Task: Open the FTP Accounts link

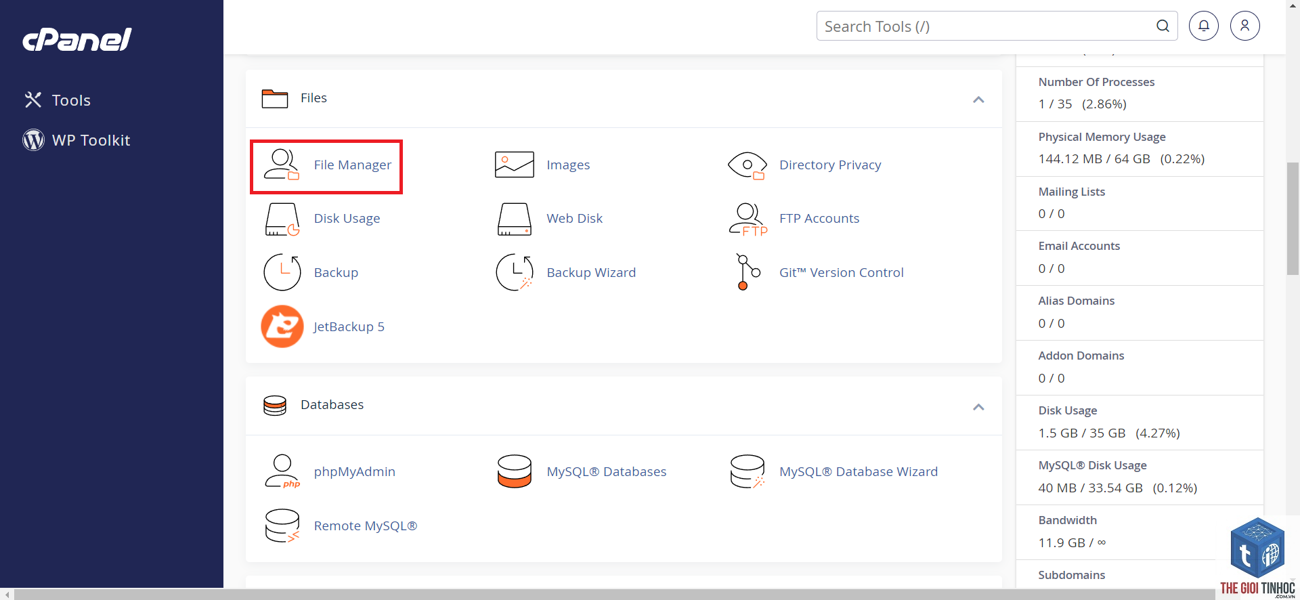Action: [x=819, y=218]
